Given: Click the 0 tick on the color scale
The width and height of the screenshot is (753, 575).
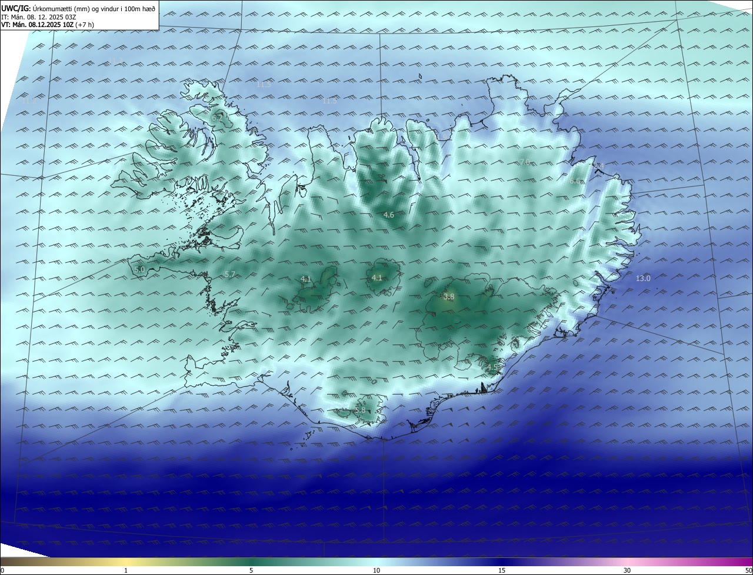Looking at the screenshot, I should tap(2, 570).
